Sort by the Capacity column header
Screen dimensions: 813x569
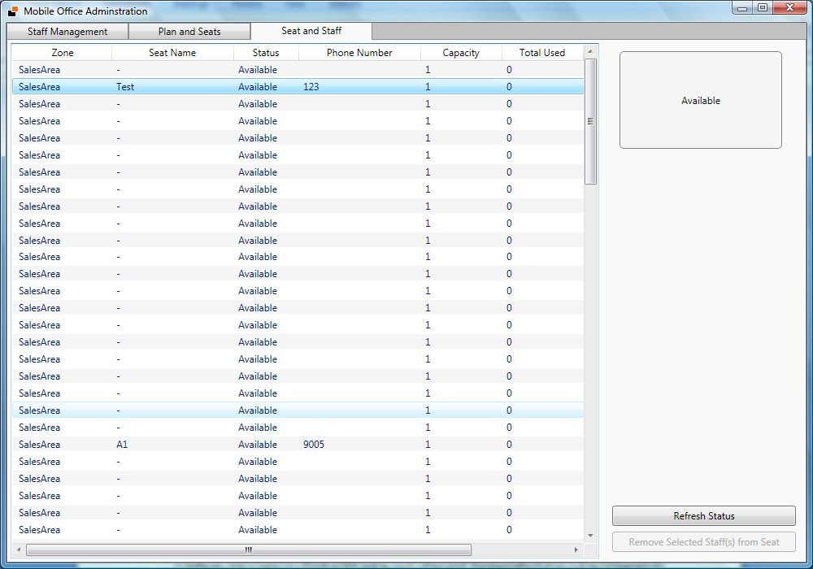coord(461,53)
